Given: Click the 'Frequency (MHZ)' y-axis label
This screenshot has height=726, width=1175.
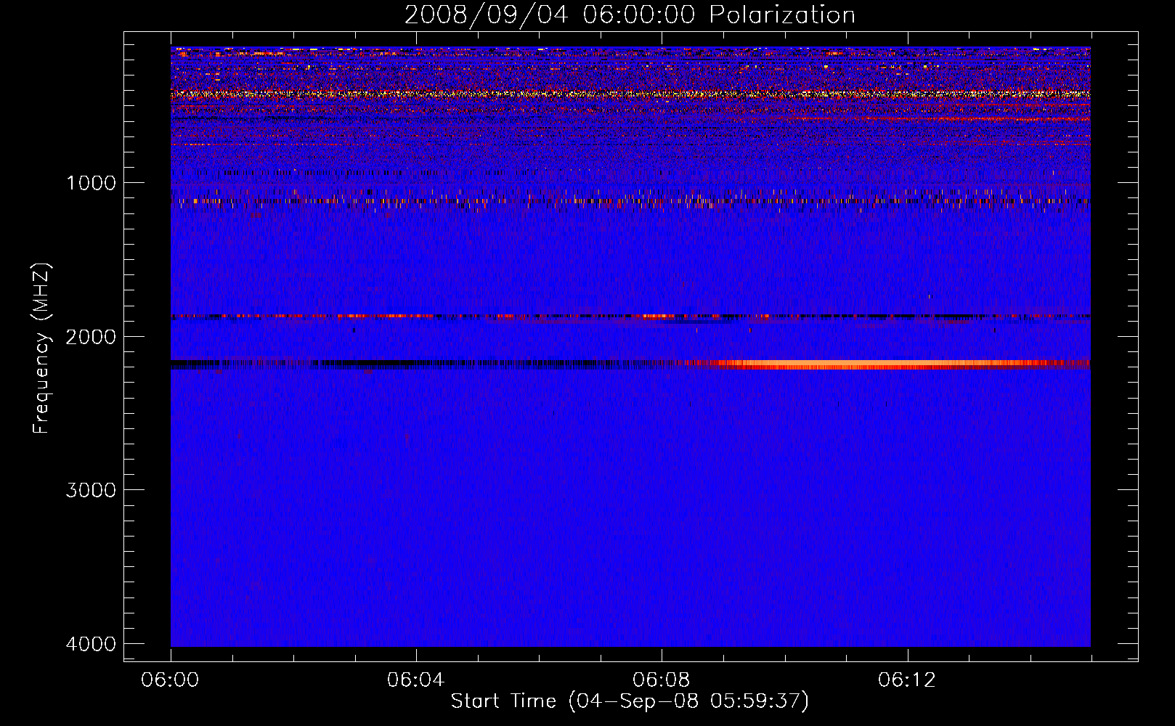Looking at the screenshot, I should tap(41, 349).
